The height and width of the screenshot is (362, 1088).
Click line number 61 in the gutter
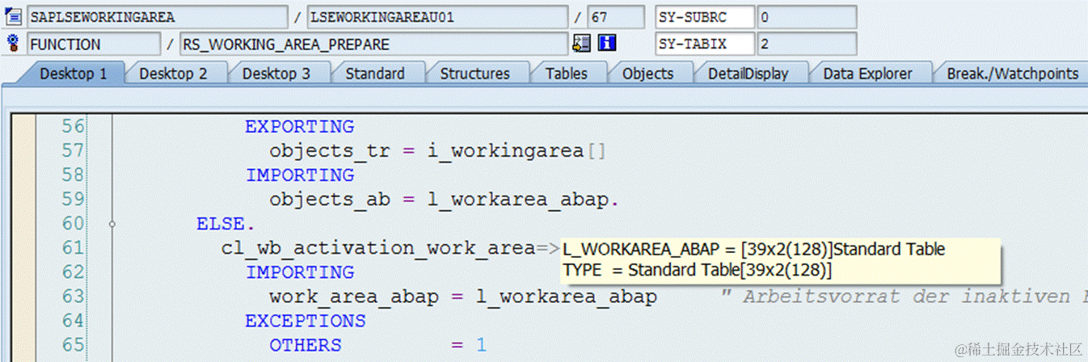click(72, 248)
